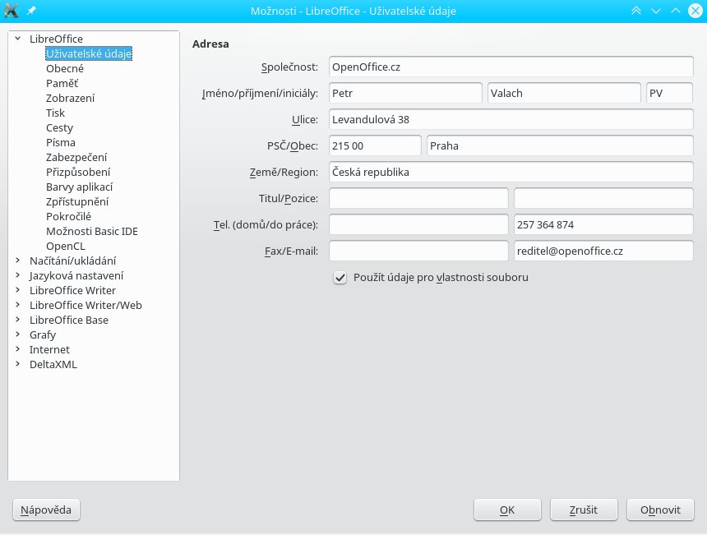Open help with the Nápověda button

pyautogui.click(x=46, y=510)
